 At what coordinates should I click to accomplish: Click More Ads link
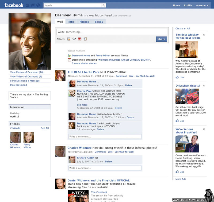[181, 179]
